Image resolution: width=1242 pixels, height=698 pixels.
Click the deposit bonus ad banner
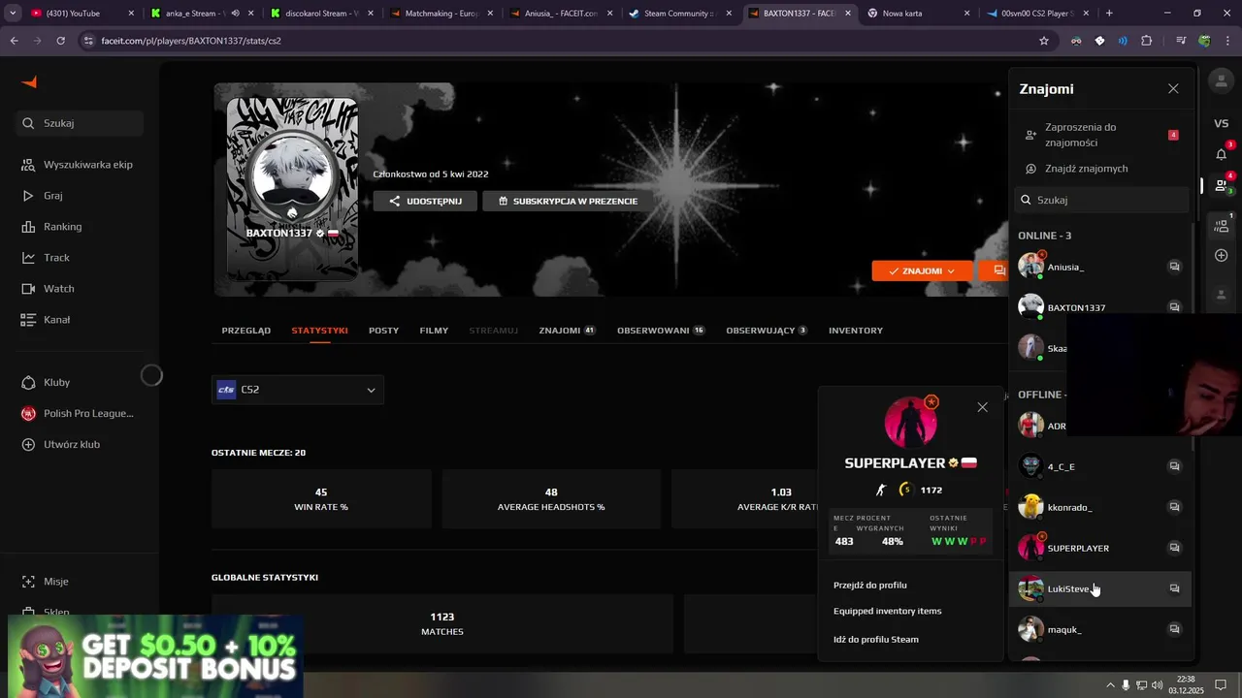[x=155, y=656]
